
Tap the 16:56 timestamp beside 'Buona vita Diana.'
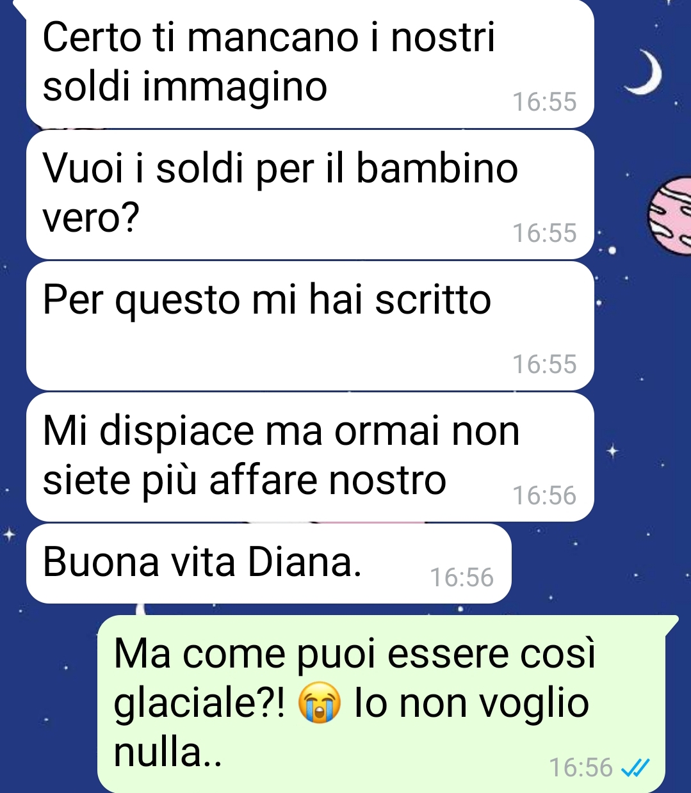click(462, 578)
